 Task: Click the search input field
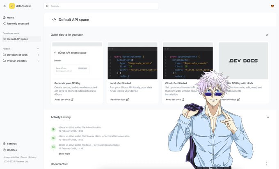[101, 6]
